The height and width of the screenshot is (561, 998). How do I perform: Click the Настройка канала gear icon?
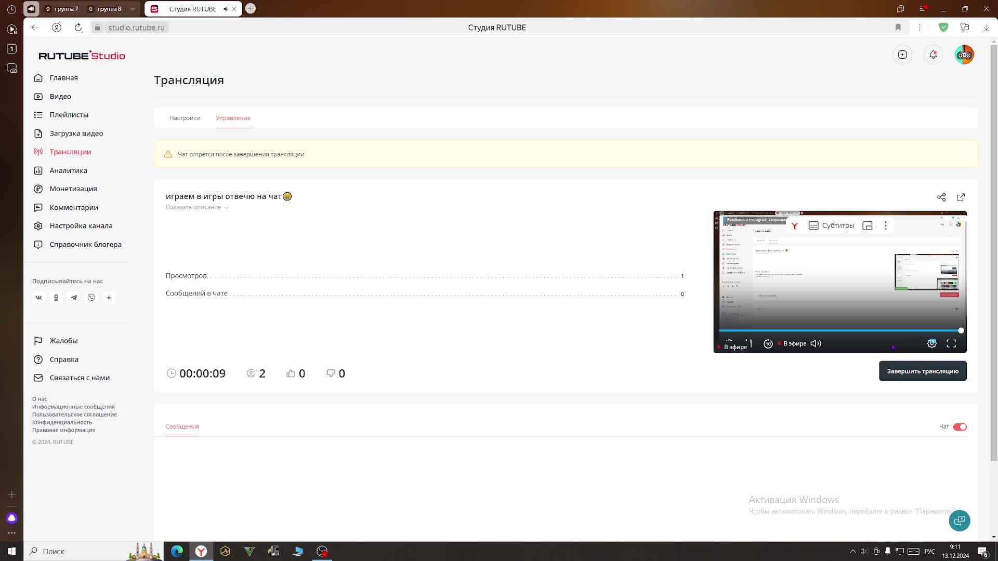[38, 226]
